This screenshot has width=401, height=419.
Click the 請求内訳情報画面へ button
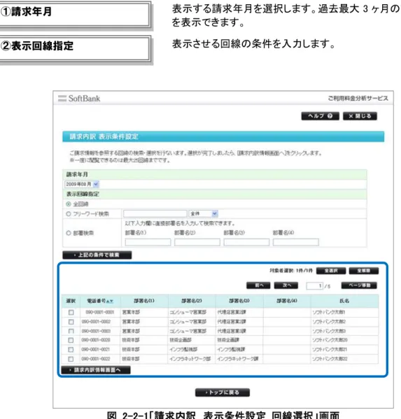coord(96,370)
